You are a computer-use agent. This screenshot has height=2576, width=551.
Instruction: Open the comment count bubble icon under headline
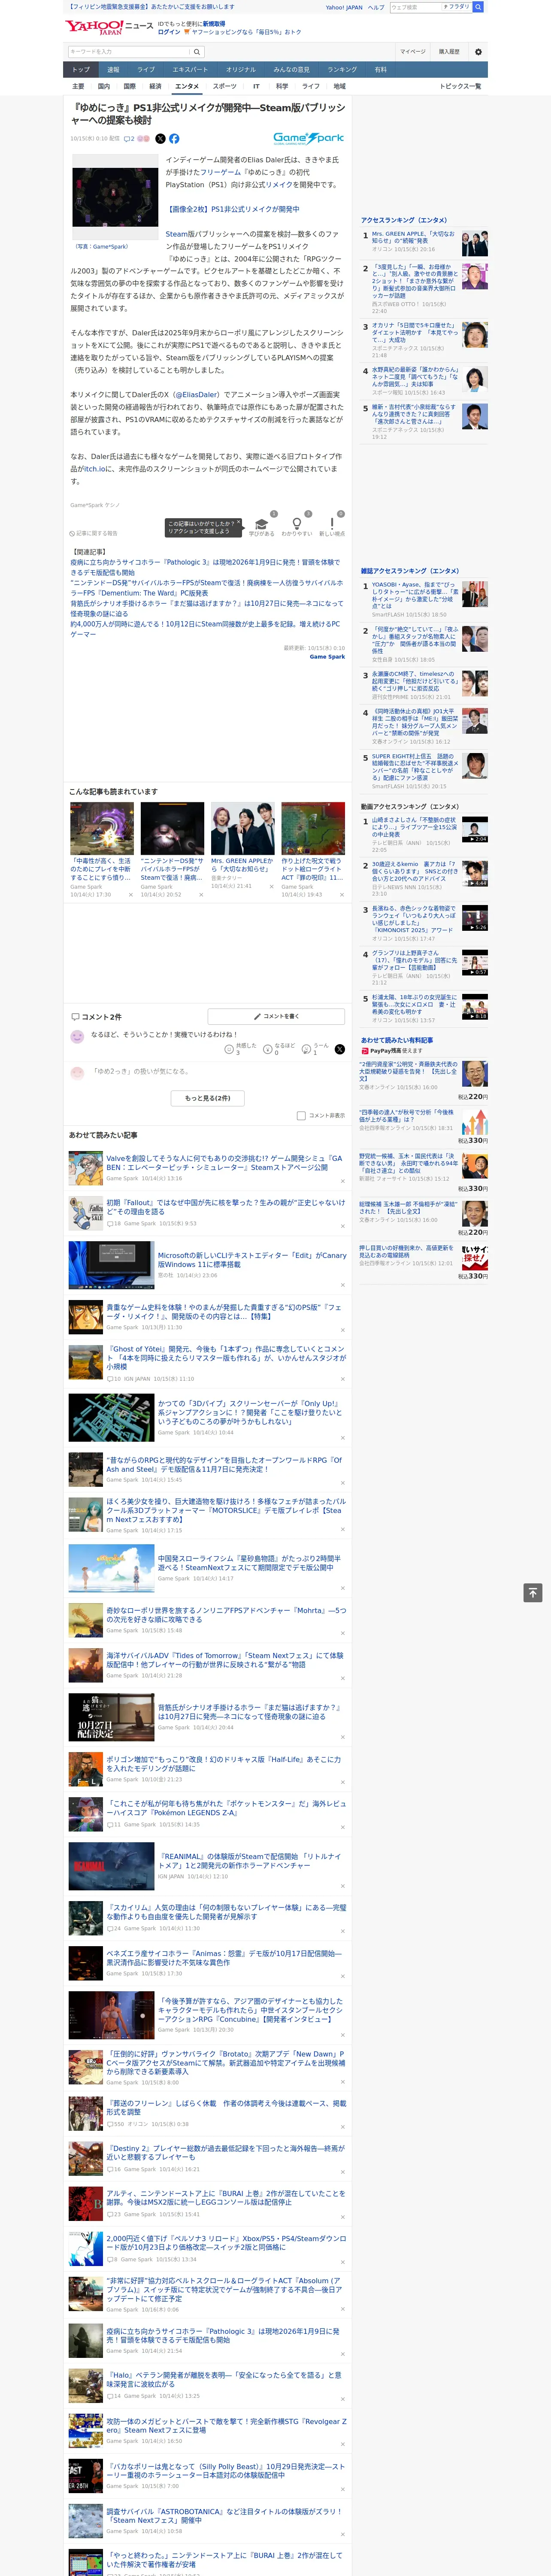[129, 139]
